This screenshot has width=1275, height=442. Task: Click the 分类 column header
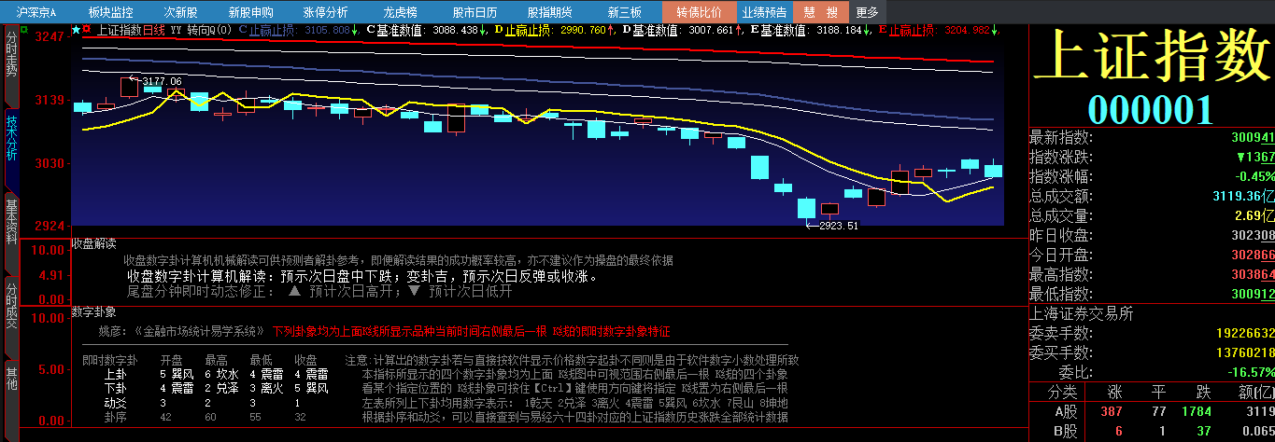point(1061,391)
